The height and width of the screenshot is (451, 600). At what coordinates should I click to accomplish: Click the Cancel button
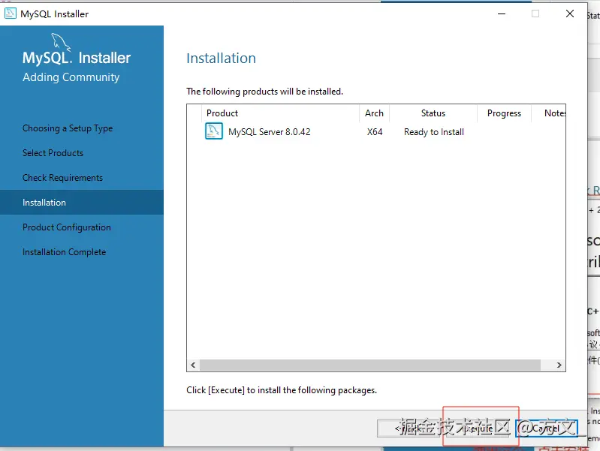click(x=546, y=428)
